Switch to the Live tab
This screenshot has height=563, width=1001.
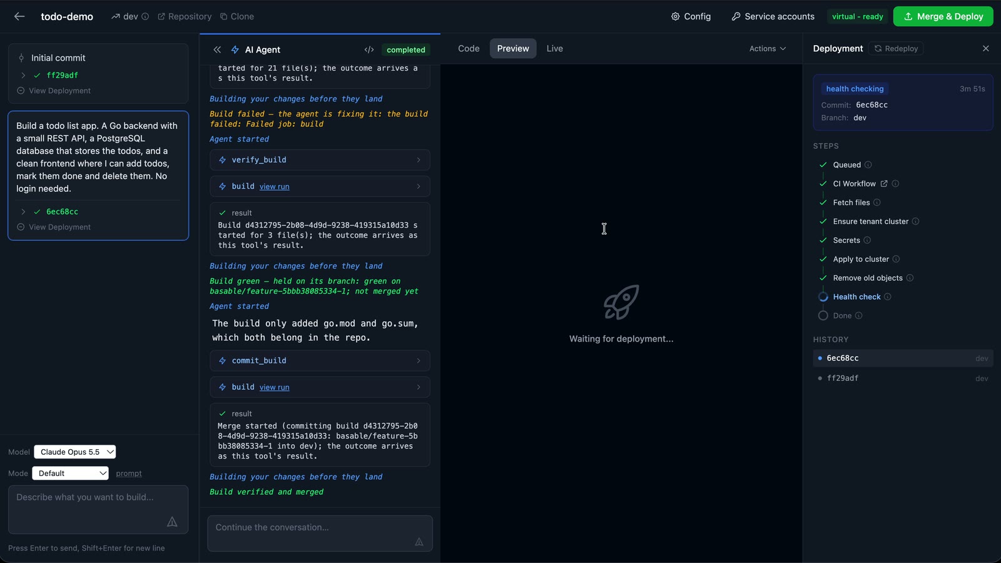[554, 48]
